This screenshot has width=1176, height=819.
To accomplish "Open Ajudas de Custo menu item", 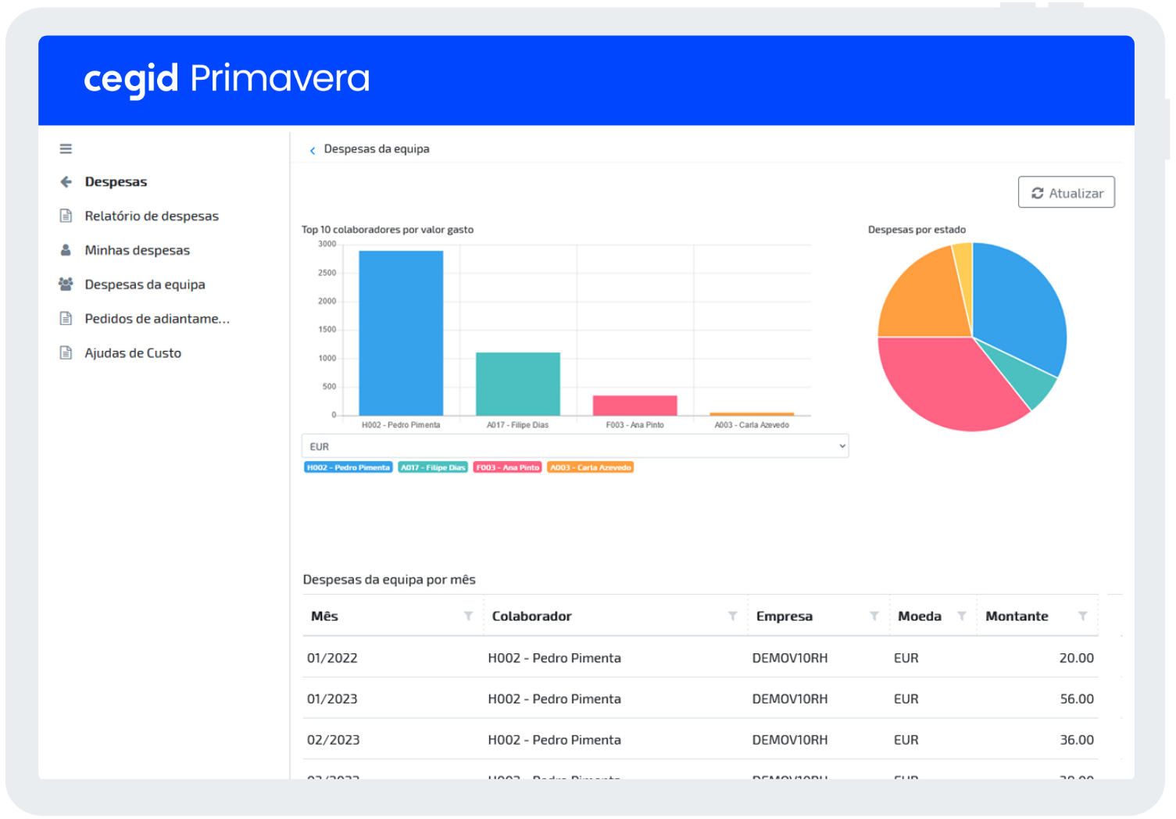I will (133, 353).
